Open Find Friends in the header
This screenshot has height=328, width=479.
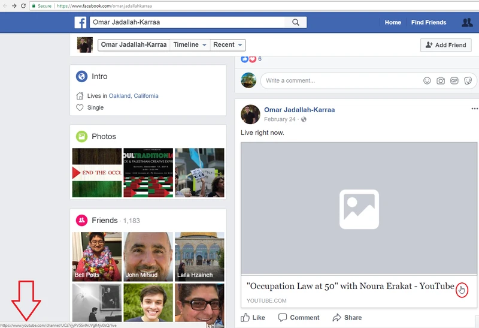(429, 22)
